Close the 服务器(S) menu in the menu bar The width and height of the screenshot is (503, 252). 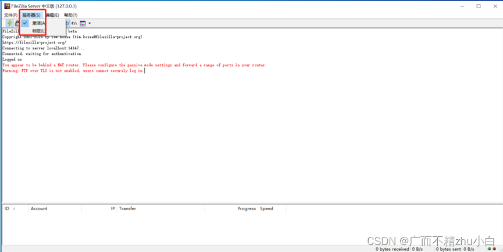[x=31, y=15]
